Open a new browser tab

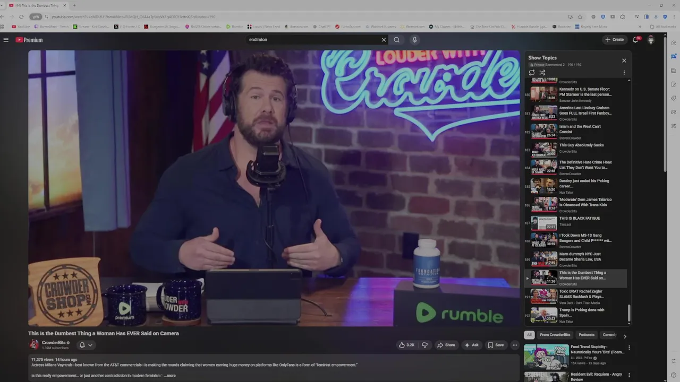tap(74, 5)
